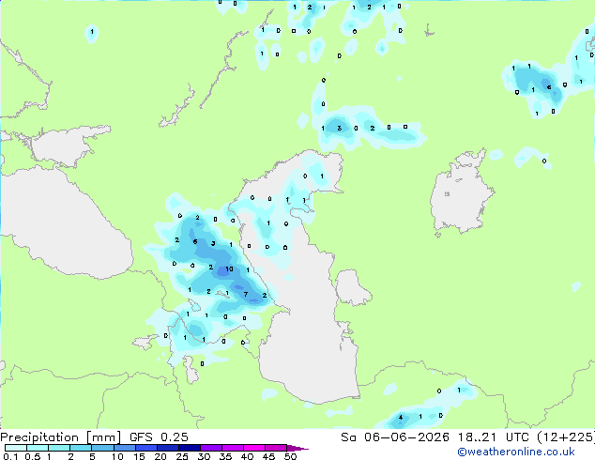595x460 pixels.
Task: Click the '4' precipitation value near bottom edge
Action: coord(401,418)
